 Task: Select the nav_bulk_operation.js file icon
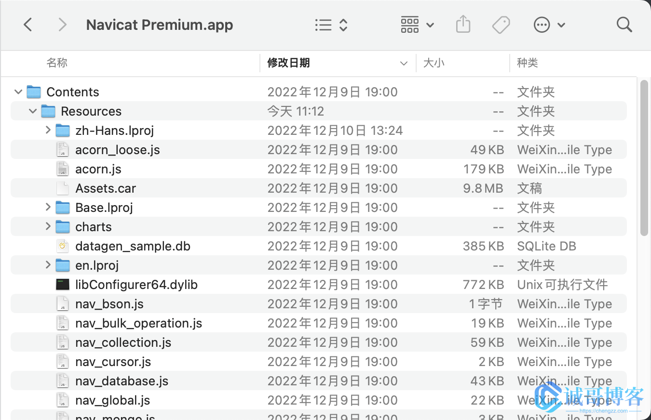pyautogui.click(x=63, y=323)
